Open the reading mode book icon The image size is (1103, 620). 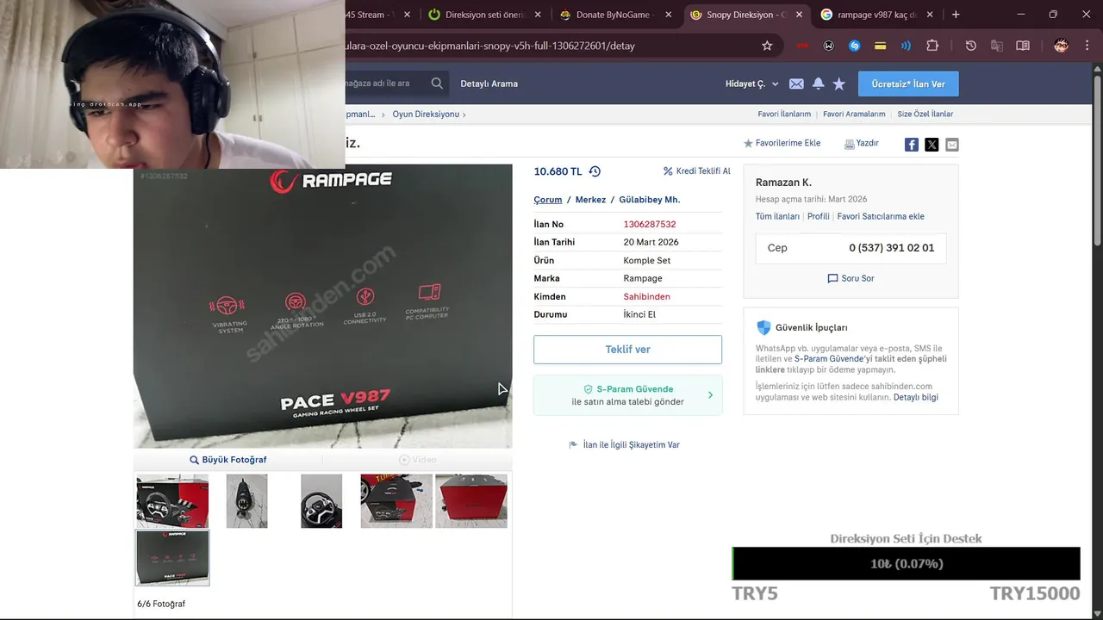click(1023, 46)
